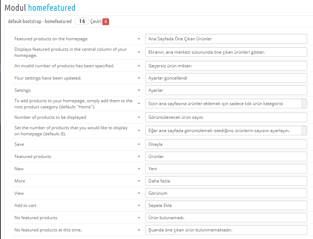The image size is (313, 239).
Task: Edit the 'Daha fazla' translation field
Action: (x=226, y=181)
